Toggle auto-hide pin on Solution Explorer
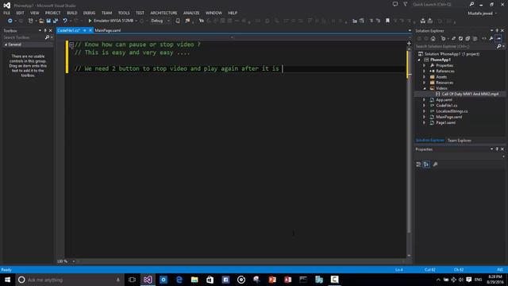The width and height of the screenshot is (508, 286). point(497,30)
